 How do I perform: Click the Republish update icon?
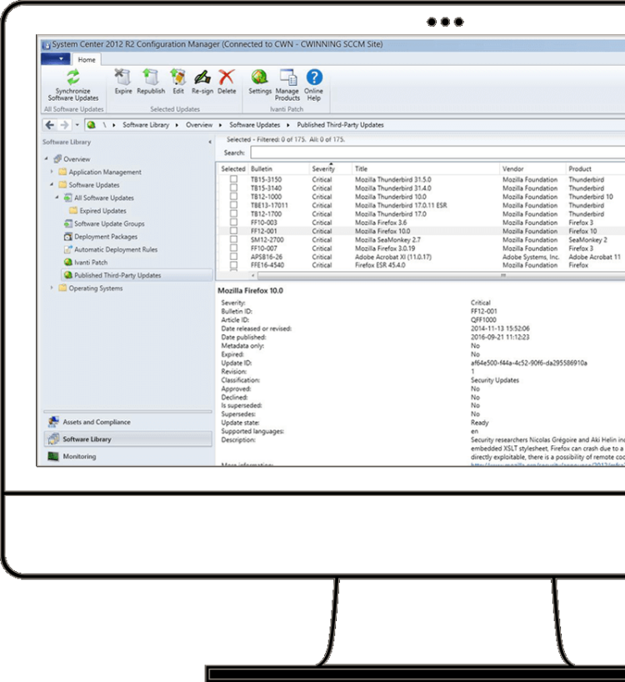pyautogui.click(x=151, y=78)
